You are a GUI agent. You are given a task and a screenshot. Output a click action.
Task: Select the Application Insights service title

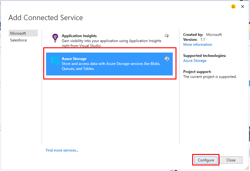click(x=79, y=36)
